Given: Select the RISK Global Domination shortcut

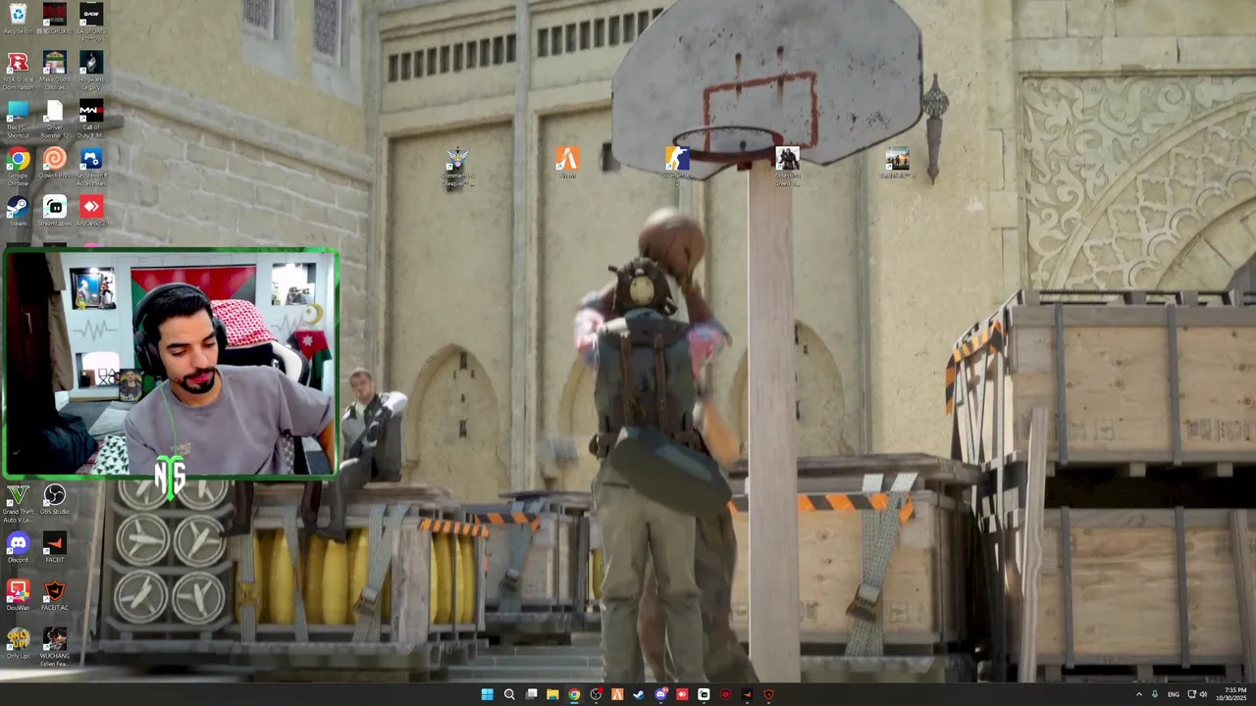Looking at the screenshot, I should (x=18, y=71).
